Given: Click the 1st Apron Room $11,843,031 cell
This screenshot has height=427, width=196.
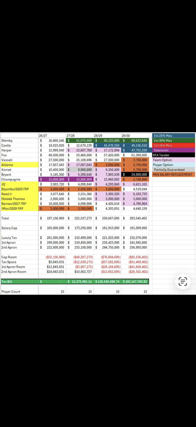Looking at the screenshot, I should (x=52, y=267).
